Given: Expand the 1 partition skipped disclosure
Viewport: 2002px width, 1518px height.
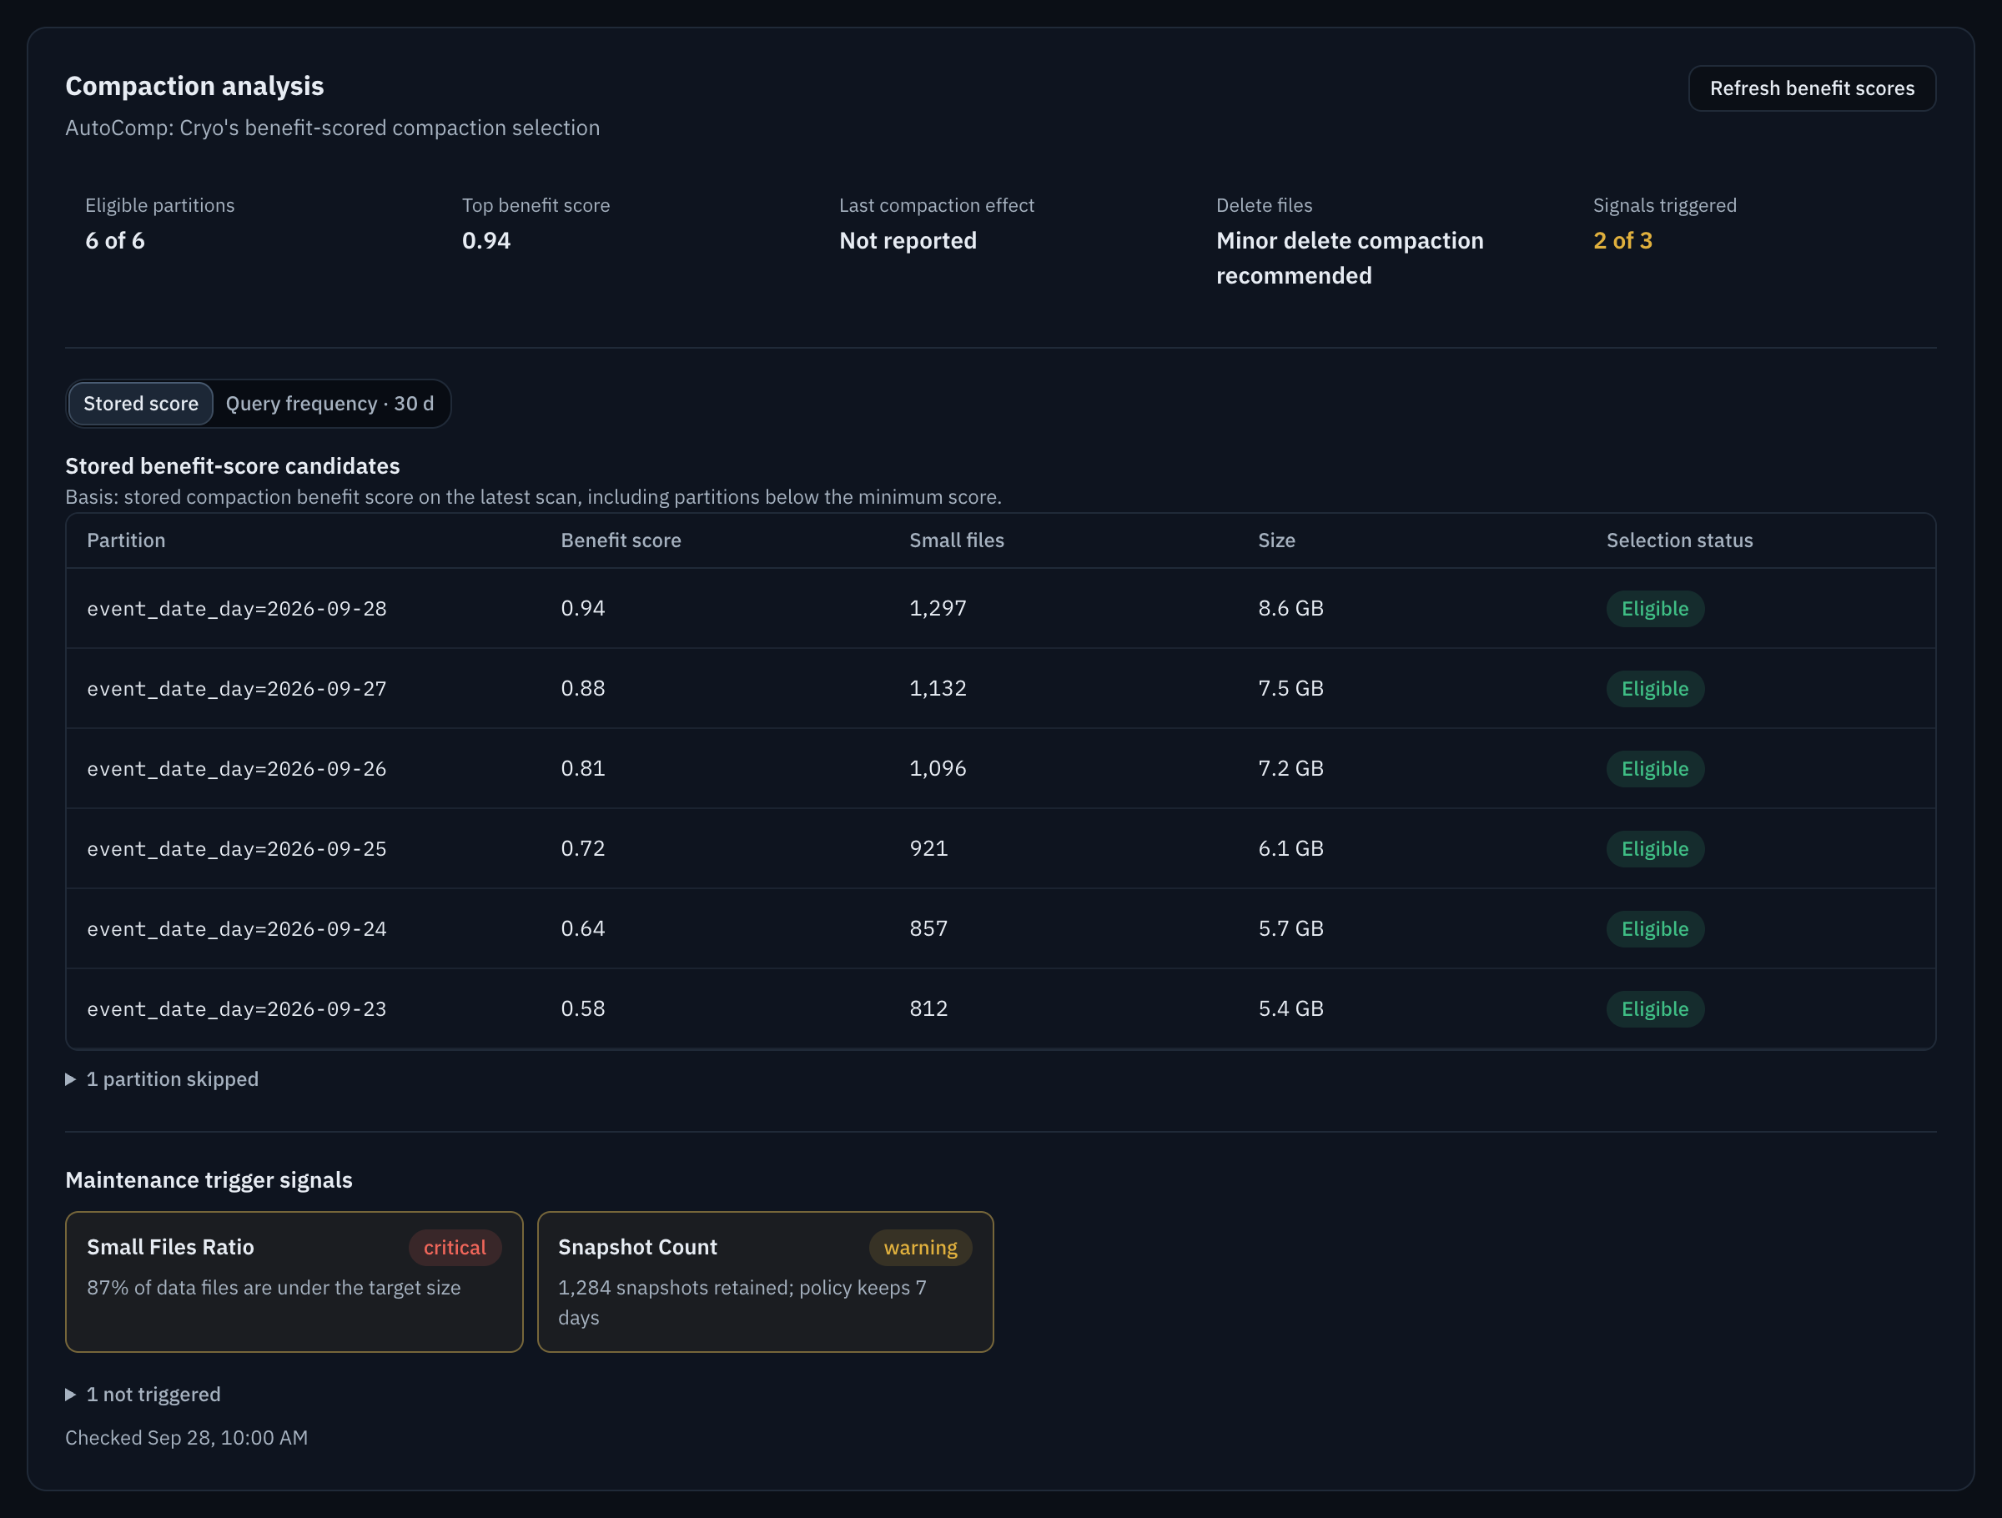Looking at the screenshot, I should pyautogui.click(x=162, y=1079).
